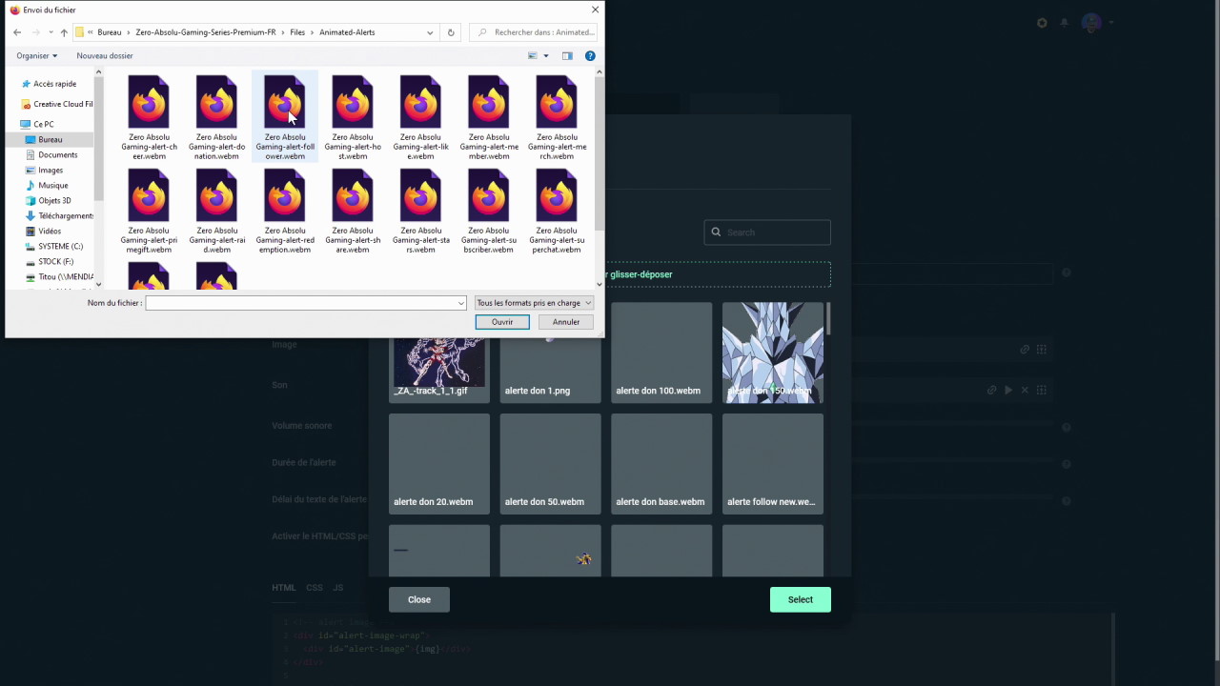This screenshot has height=686, width=1220.
Task: Go back using the navigation back arrow
Action: coord(16,31)
